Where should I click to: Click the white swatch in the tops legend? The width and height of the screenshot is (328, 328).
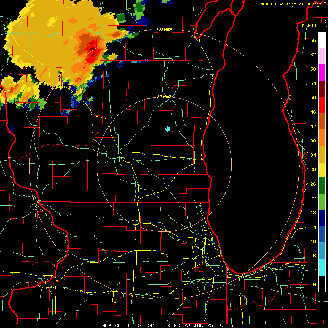tap(322, 40)
